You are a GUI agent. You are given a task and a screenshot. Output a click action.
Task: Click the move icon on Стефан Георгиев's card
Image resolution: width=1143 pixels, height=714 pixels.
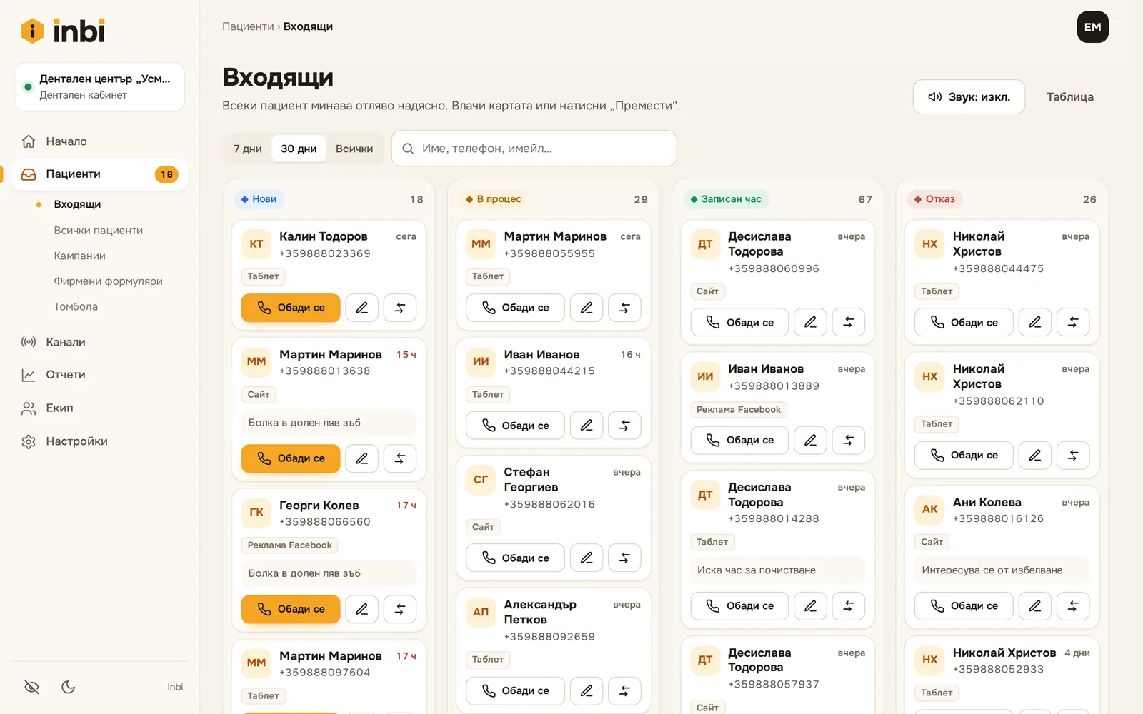(624, 558)
